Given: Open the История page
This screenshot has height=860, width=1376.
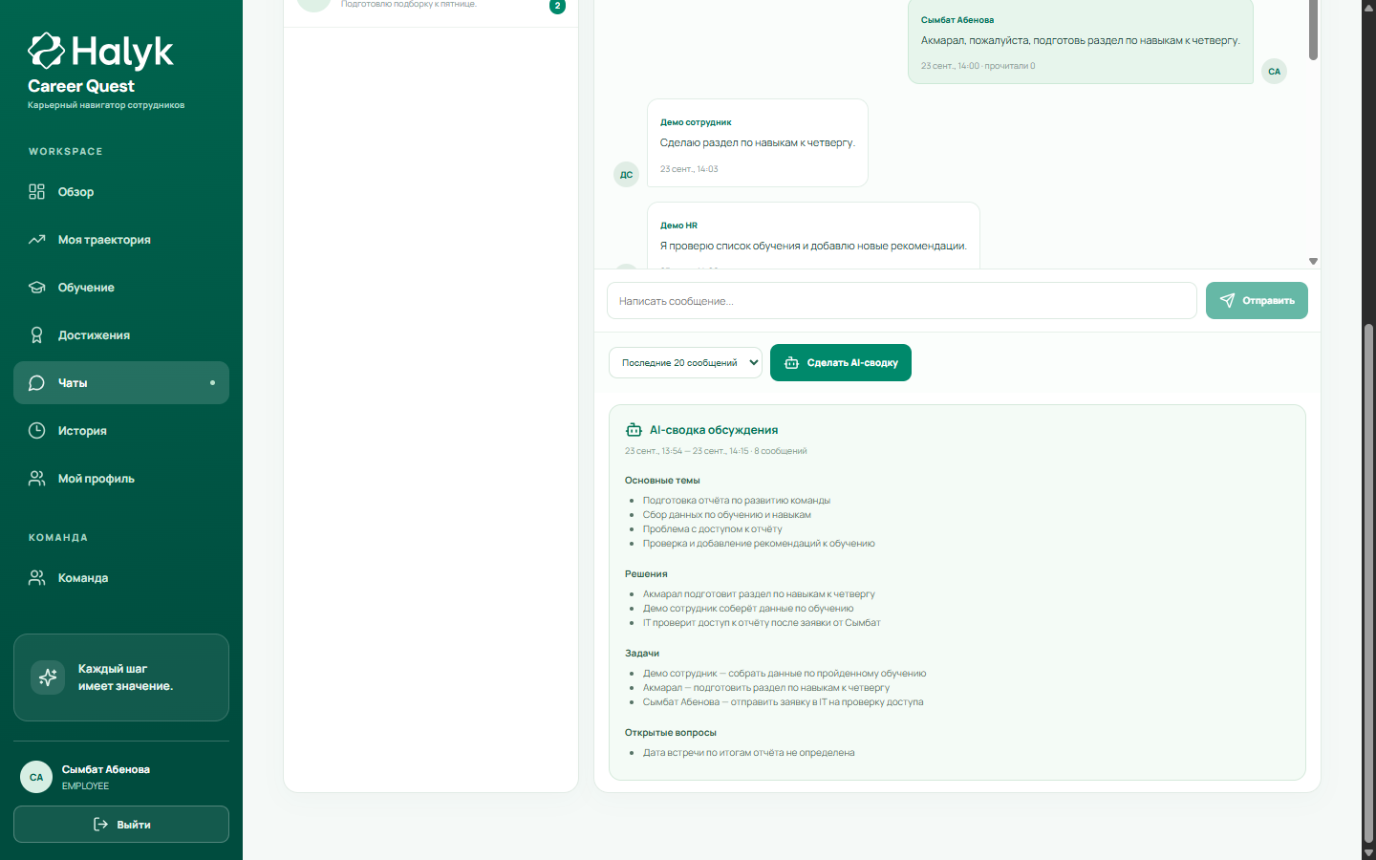Looking at the screenshot, I should pos(121,431).
